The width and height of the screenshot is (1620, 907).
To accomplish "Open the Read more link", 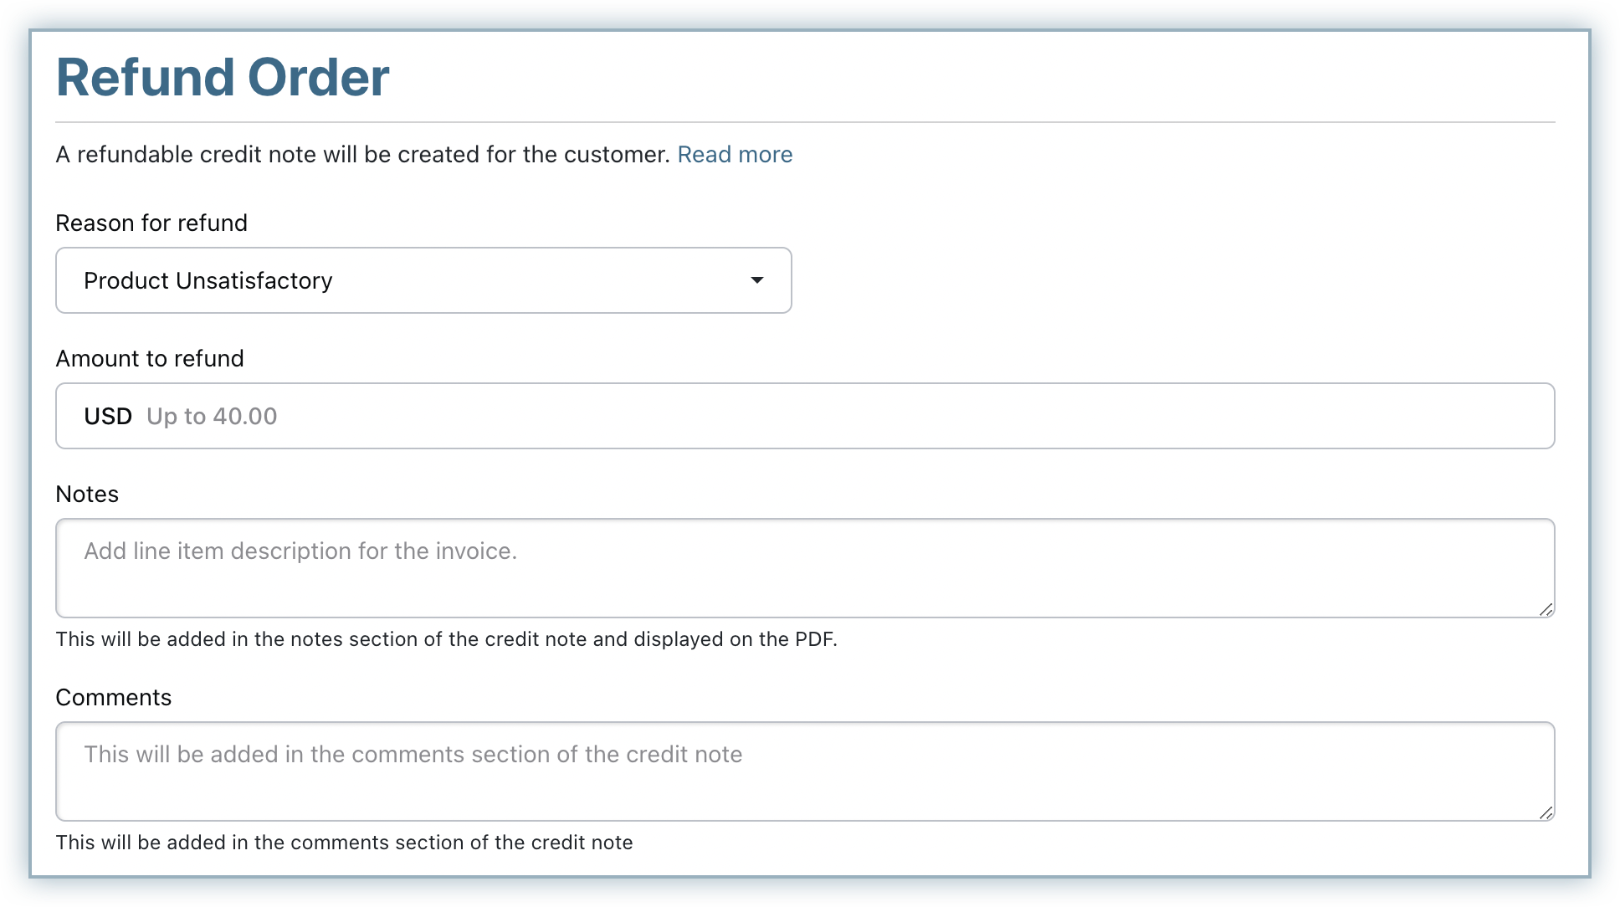I will click(734, 155).
